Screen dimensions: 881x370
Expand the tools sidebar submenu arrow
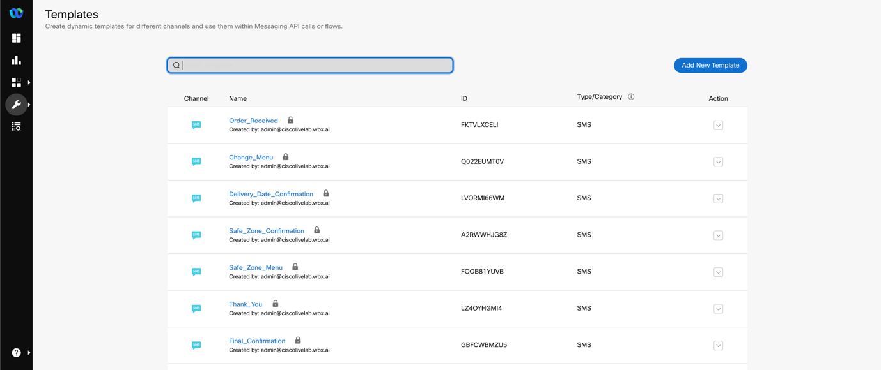tap(29, 105)
